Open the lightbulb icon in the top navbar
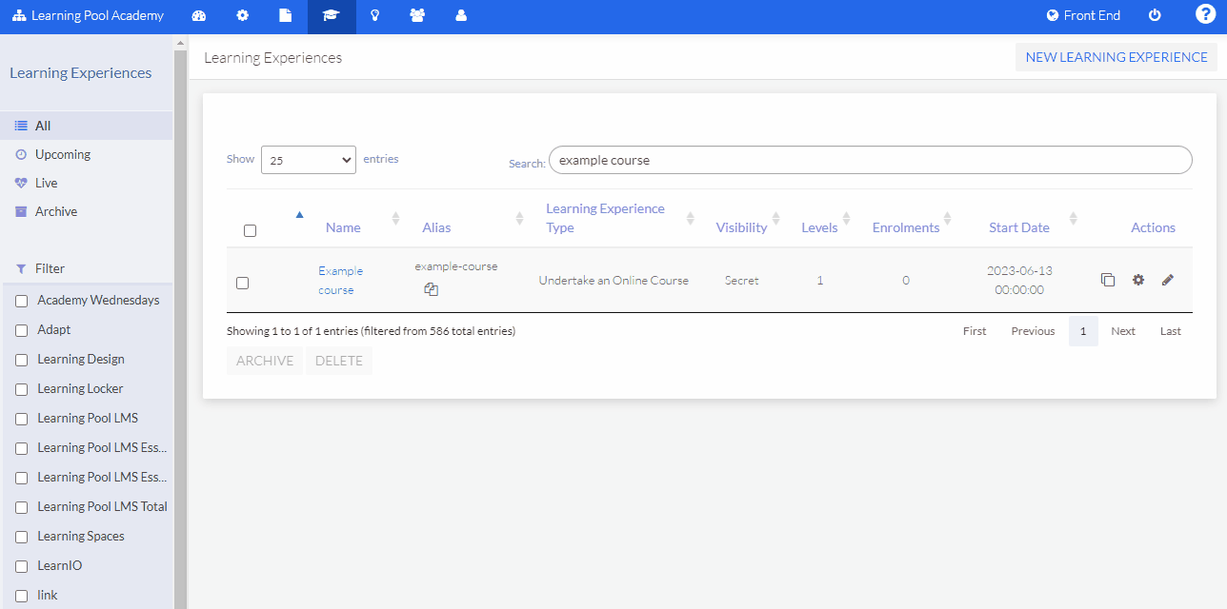The width and height of the screenshot is (1227, 609). coord(374,16)
